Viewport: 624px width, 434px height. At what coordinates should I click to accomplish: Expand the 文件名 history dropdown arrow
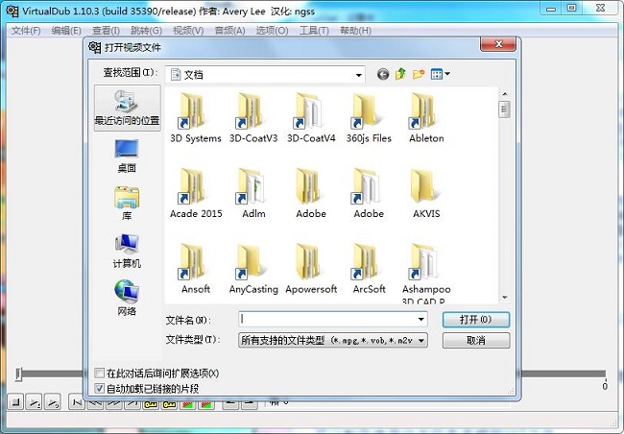tap(420, 320)
